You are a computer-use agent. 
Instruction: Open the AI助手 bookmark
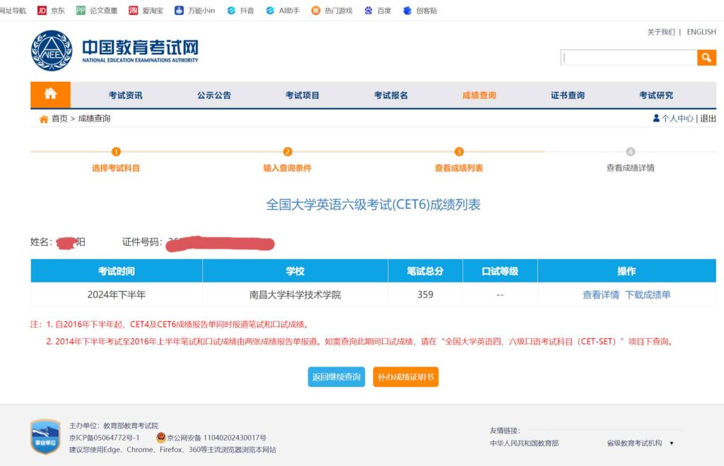pyautogui.click(x=283, y=11)
